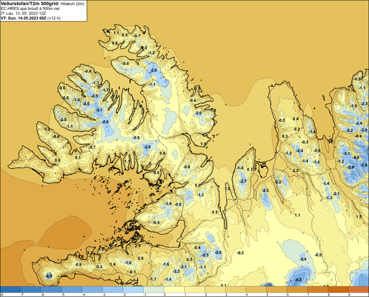The height and width of the screenshot is (297, 369).
Task: Select the '3.2' temperature value
Action: [90, 253]
